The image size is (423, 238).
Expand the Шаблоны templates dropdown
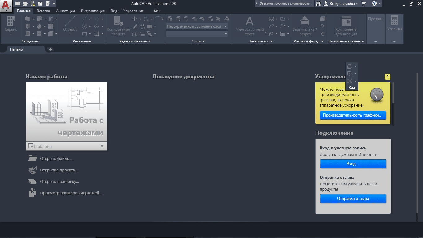102,146
